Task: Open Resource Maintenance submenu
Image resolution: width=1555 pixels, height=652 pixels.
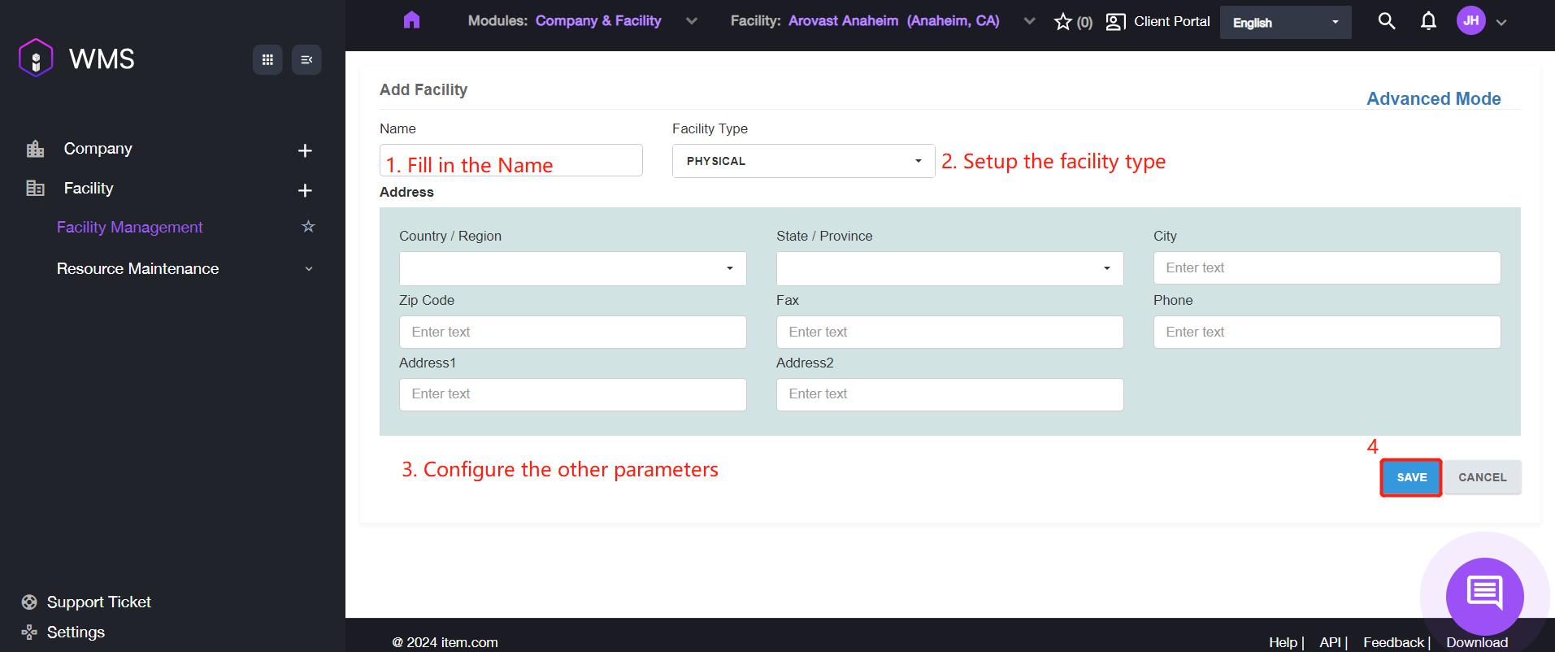Action: tap(137, 268)
